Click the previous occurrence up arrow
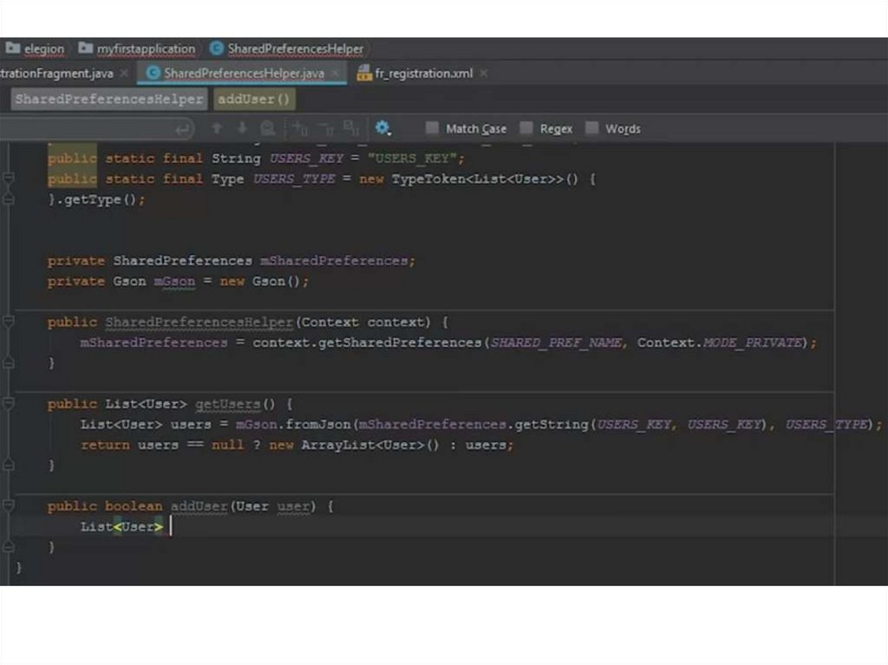The width and height of the screenshot is (888, 665). [217, 128]
